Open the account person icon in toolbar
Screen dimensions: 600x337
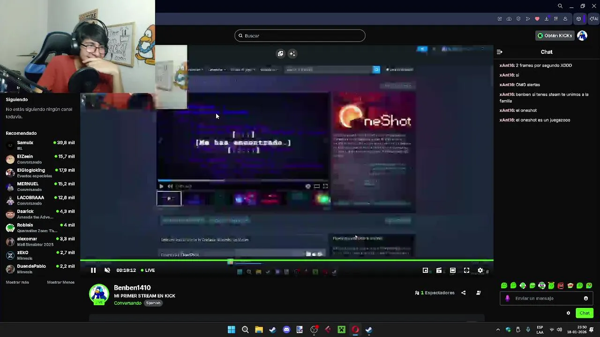point(565,19)
